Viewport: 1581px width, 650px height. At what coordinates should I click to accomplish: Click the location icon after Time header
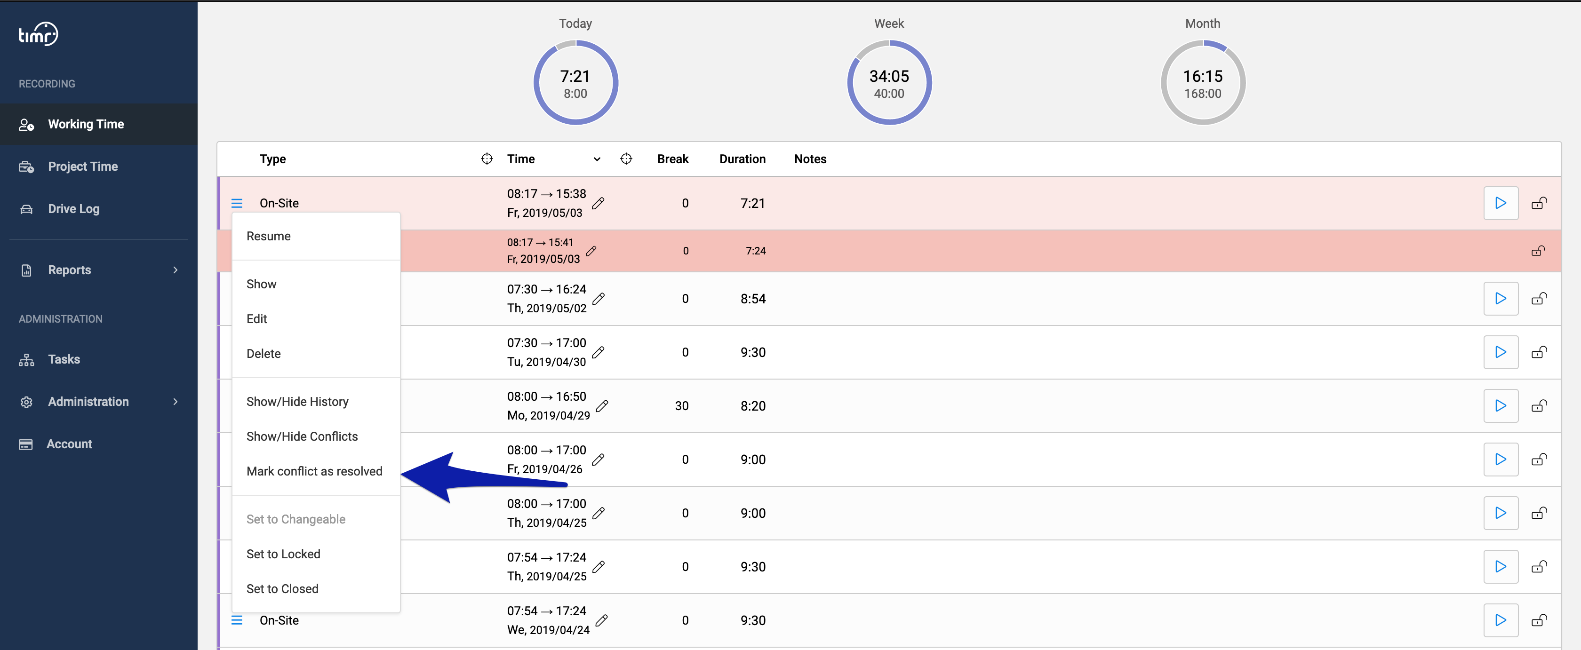[626, 159]
